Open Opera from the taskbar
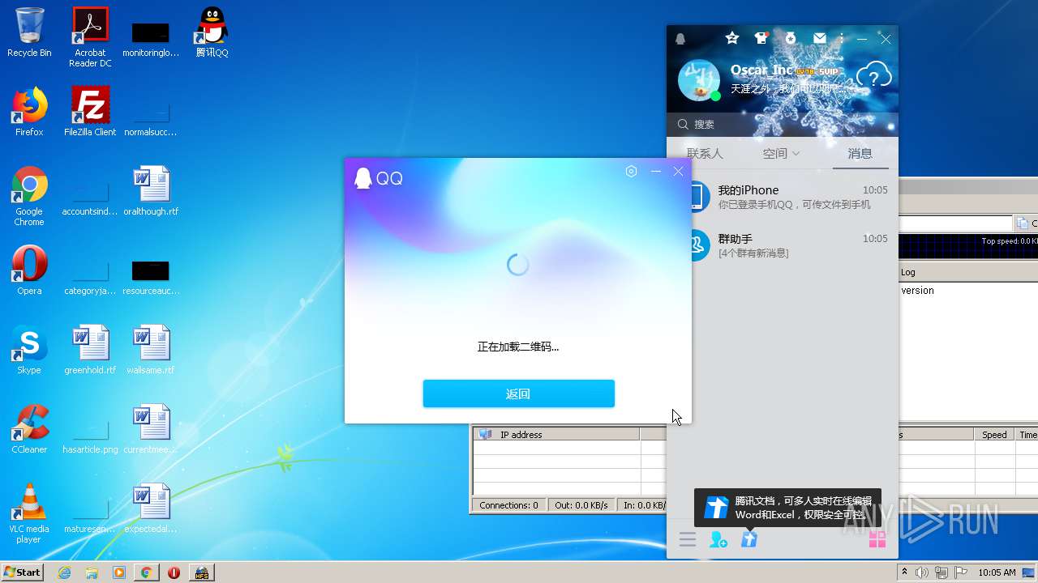Viewport: 1038px width, 583px height. 174,572
